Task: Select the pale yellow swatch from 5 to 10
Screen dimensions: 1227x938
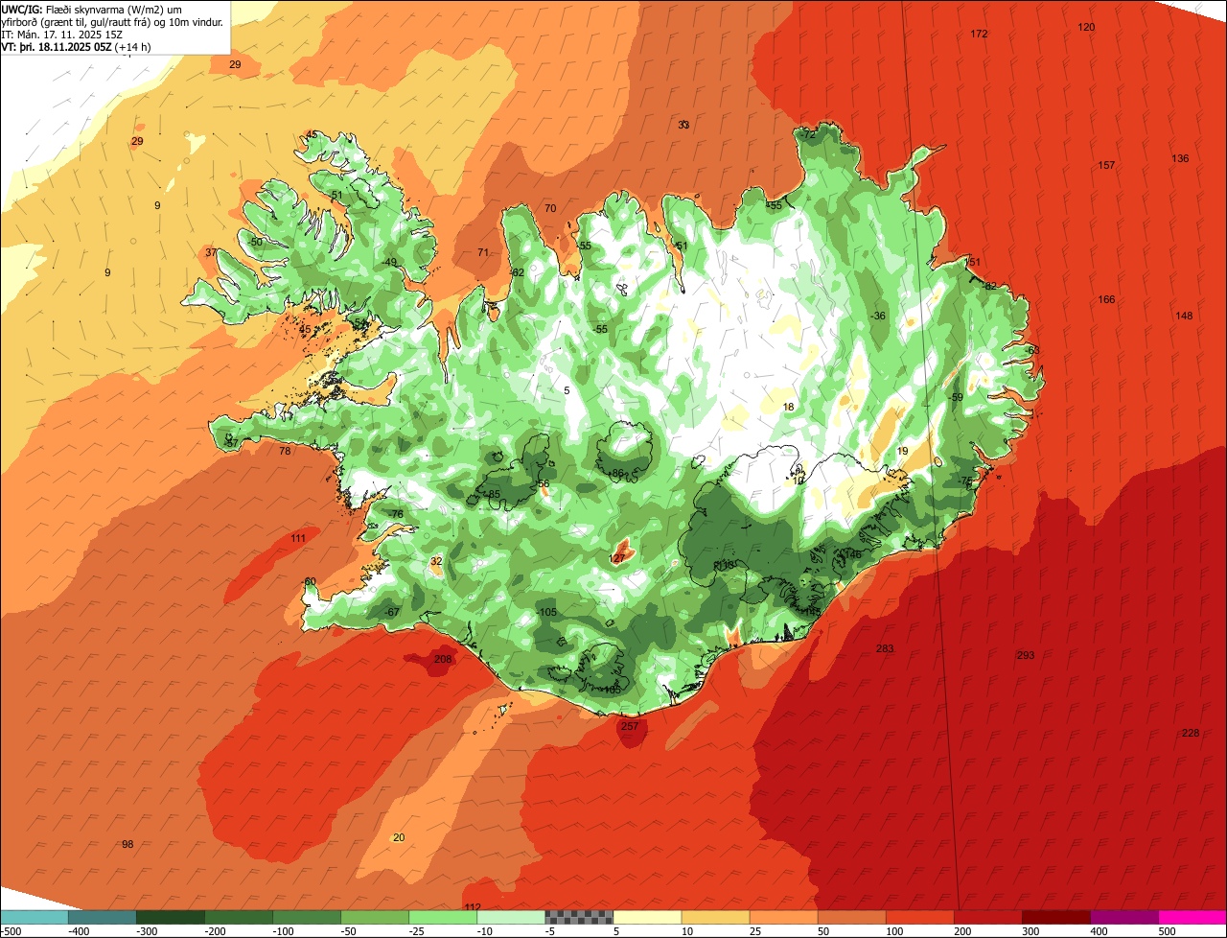Action: 646,917
